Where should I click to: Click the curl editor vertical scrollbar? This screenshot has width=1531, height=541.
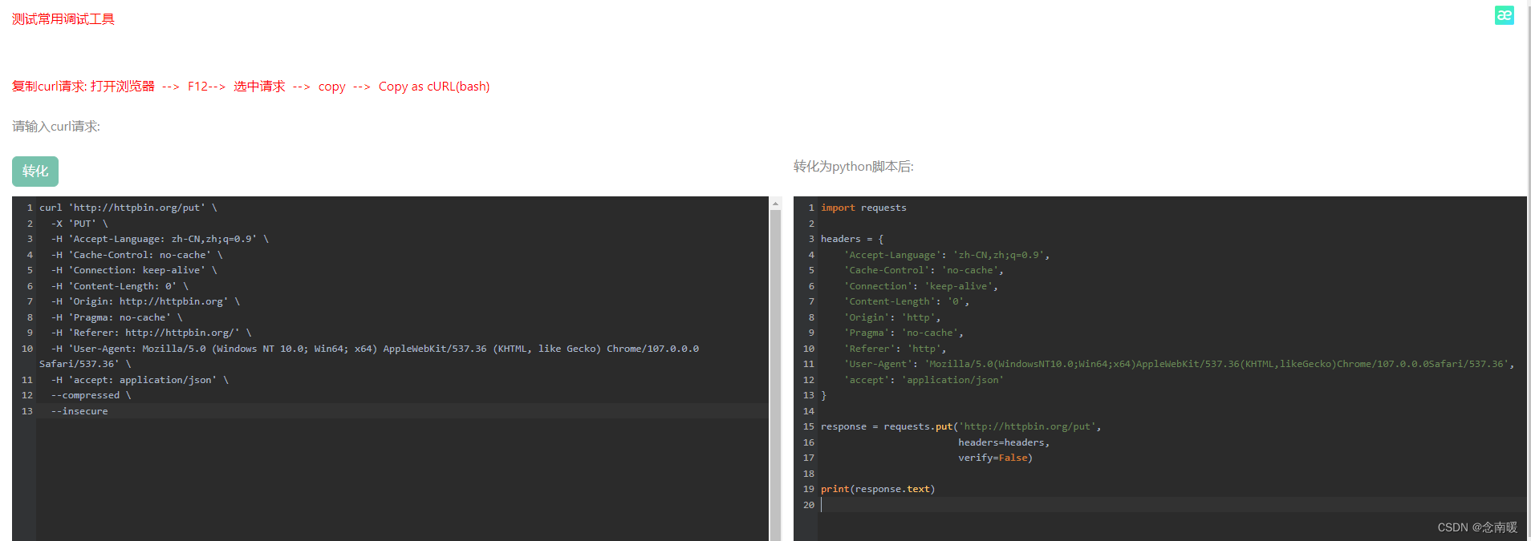(776, 375)
